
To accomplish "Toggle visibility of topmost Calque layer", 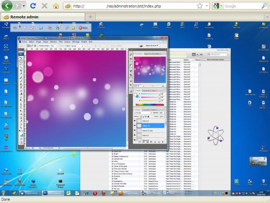I will [135, 121].
